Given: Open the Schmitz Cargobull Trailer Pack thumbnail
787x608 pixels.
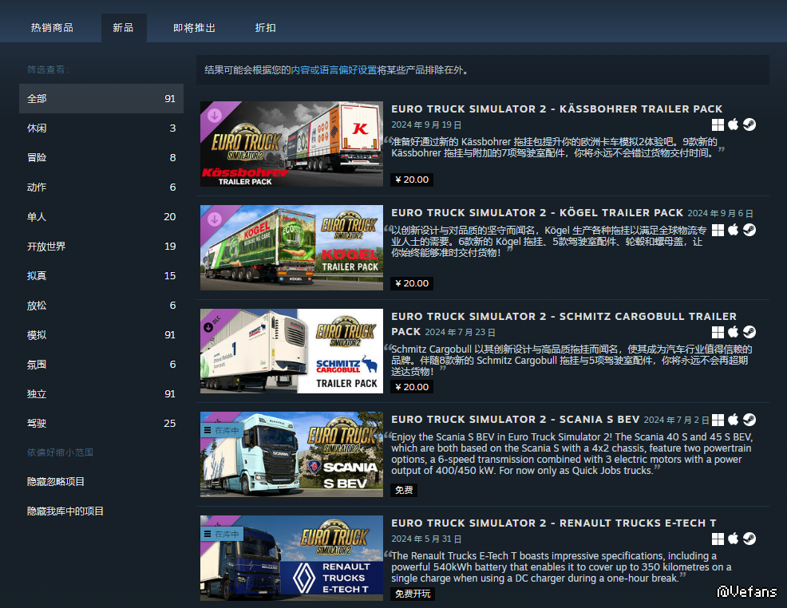Looking at the screenshot, I should click(291, 351).
